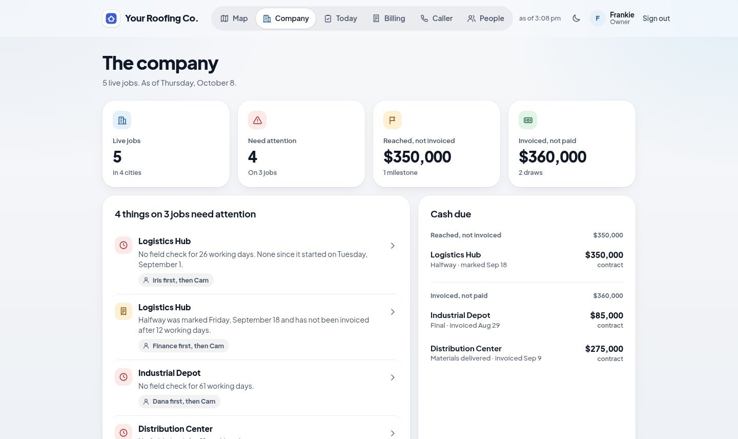Click the 4 things on 3 jobs heading
Image resolution: width=738 pixels, height=439 pixels.
point(185,214)
